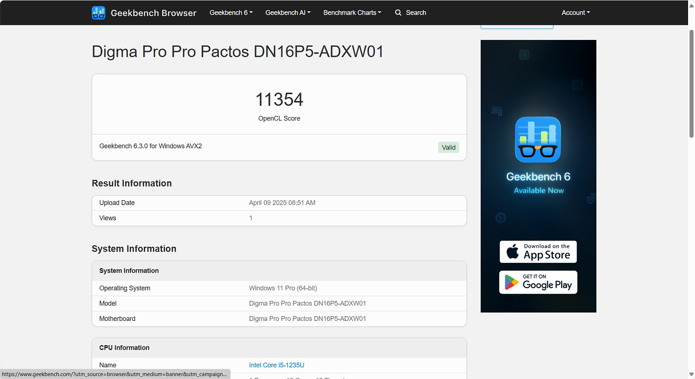
Task: Click the Motherboard row value
Action: pos(308,319)
